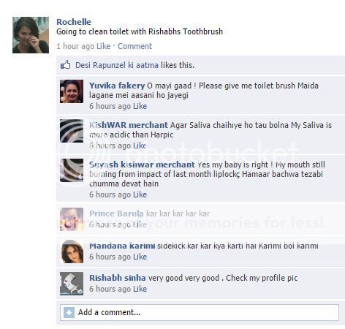
Task: Click Comment link under Rochelle's post
Action: (134, 46)
